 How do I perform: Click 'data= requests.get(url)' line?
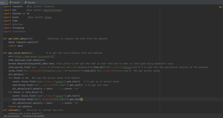tap(23, 42)
